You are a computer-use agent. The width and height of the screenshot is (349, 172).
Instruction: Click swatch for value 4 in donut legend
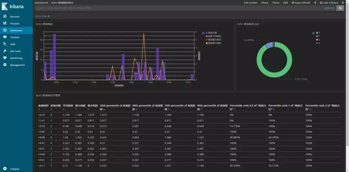[x=317, y=43]
